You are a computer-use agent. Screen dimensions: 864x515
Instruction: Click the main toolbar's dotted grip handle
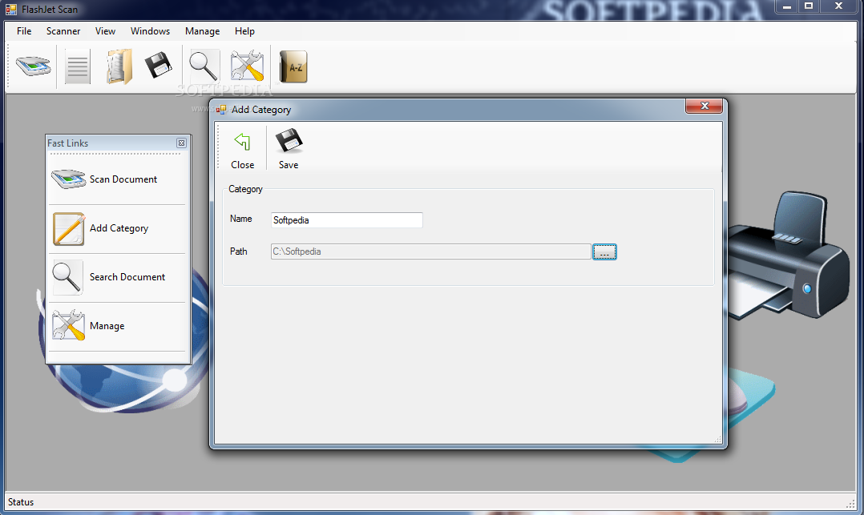8,67
